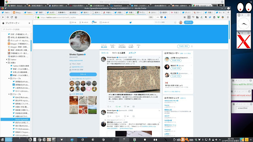Switch to the ツイート tab on profile

[x=105, y=53]
